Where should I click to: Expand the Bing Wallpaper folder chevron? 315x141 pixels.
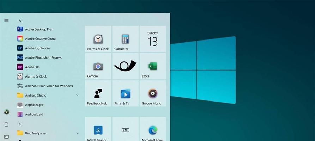77,133
